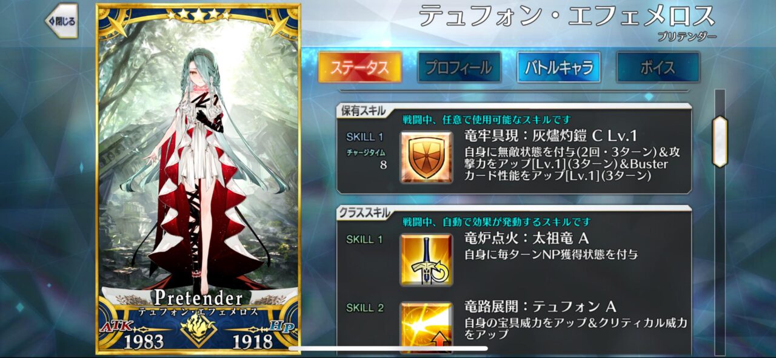Screen dimensions: 776x358
Task: Tap the チャージタイム 8 indicator
Action: point(366,158)
